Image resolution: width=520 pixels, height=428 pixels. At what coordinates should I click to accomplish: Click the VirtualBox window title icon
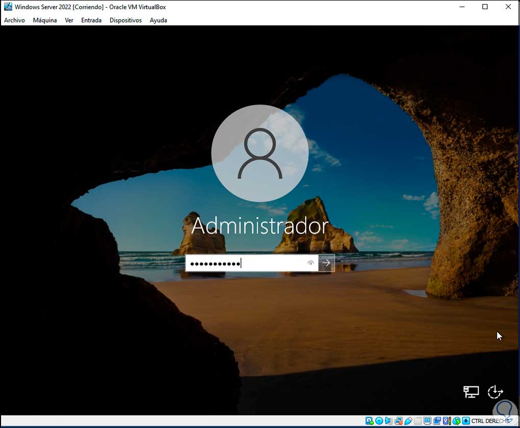coord(8,7)
